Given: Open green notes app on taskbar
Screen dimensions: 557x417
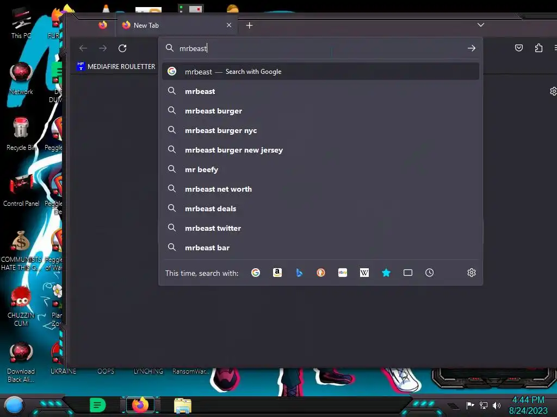Looking at the screenshot, I should pos(97,405).
